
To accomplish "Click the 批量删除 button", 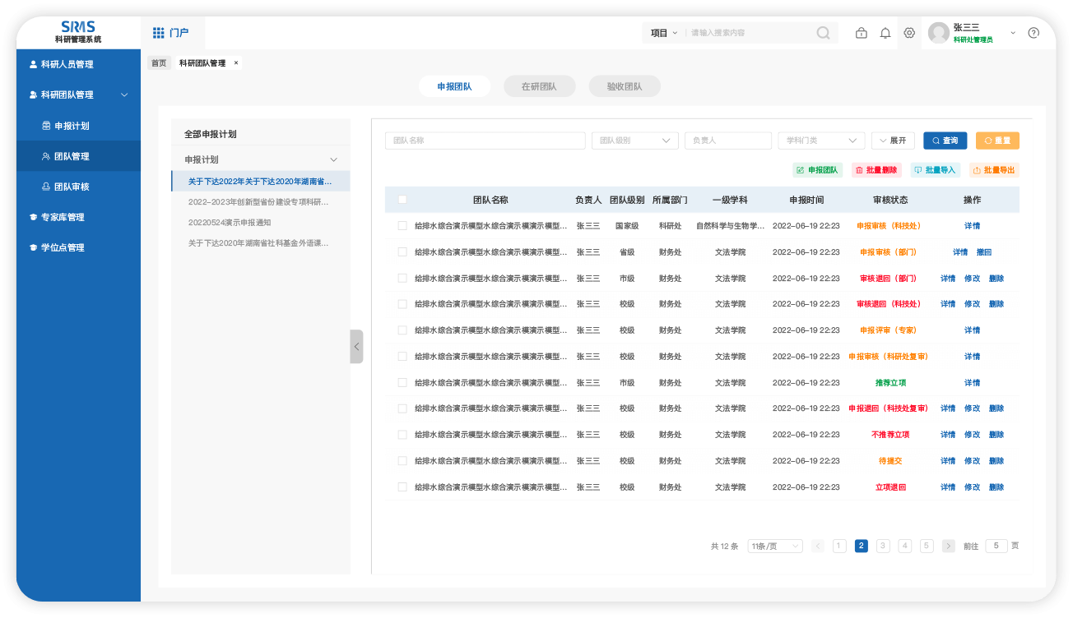I will click(876, 170).
